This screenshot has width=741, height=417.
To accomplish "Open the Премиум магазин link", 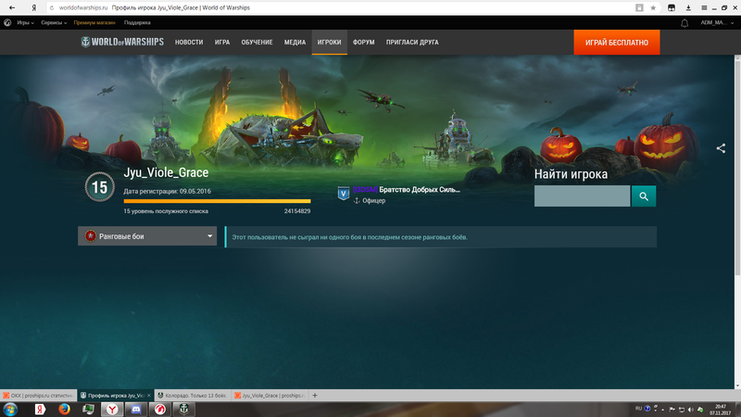I will point(94,22).
